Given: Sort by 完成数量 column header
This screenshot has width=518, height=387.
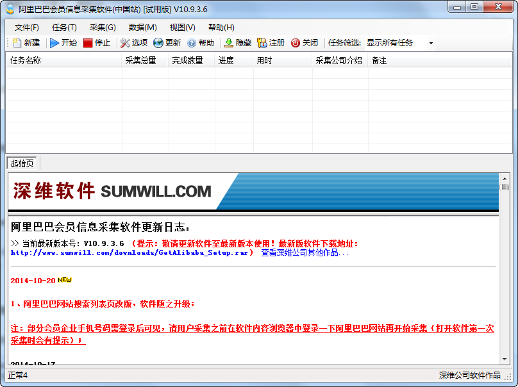Looking at the screenshot, I should click(x=191, y=60).
